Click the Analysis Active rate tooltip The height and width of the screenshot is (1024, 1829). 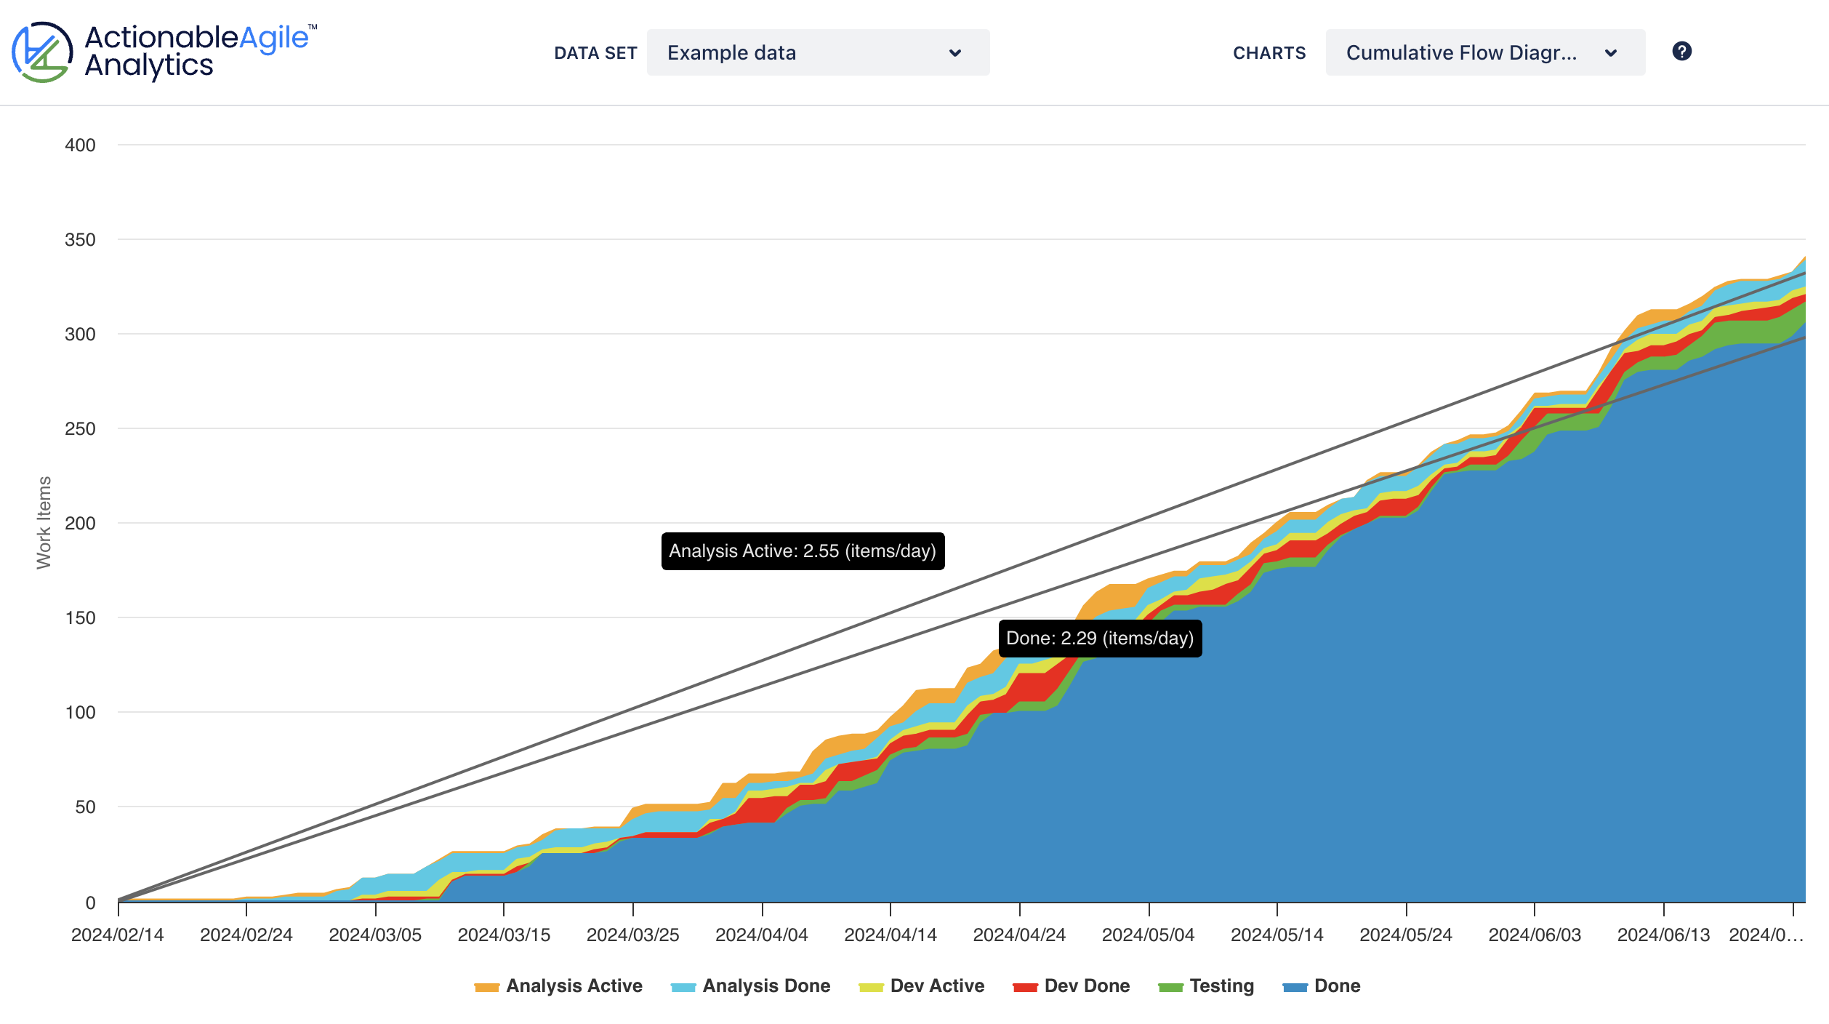(x=803, y=551)
